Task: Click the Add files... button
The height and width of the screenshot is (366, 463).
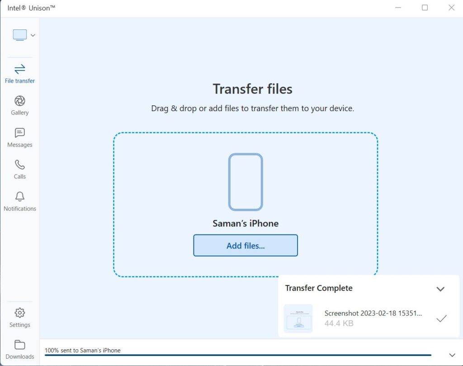Action: click(x=246, y=246)
